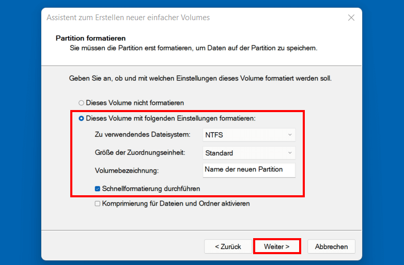Click the 'Partition formatieren' heading

91,38
